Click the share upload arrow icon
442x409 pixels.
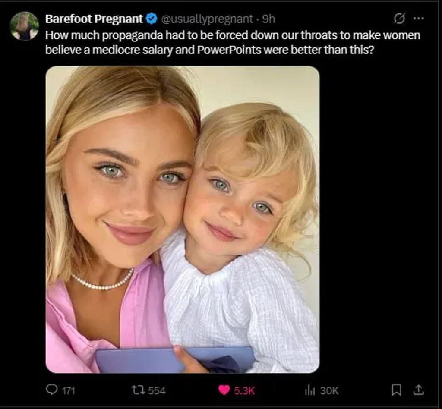(418, 390)
